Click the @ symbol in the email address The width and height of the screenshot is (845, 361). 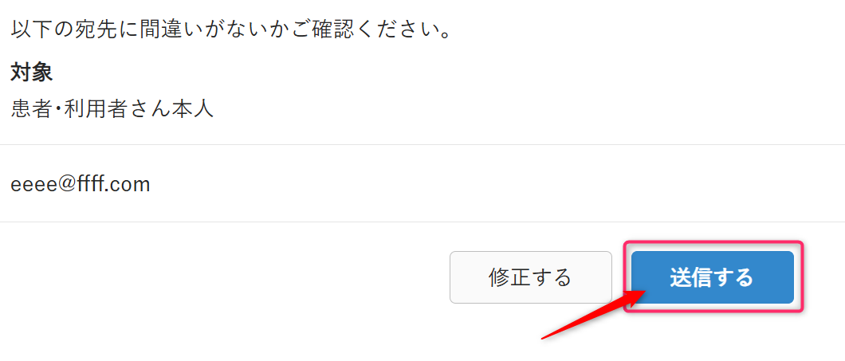(70, 185)
